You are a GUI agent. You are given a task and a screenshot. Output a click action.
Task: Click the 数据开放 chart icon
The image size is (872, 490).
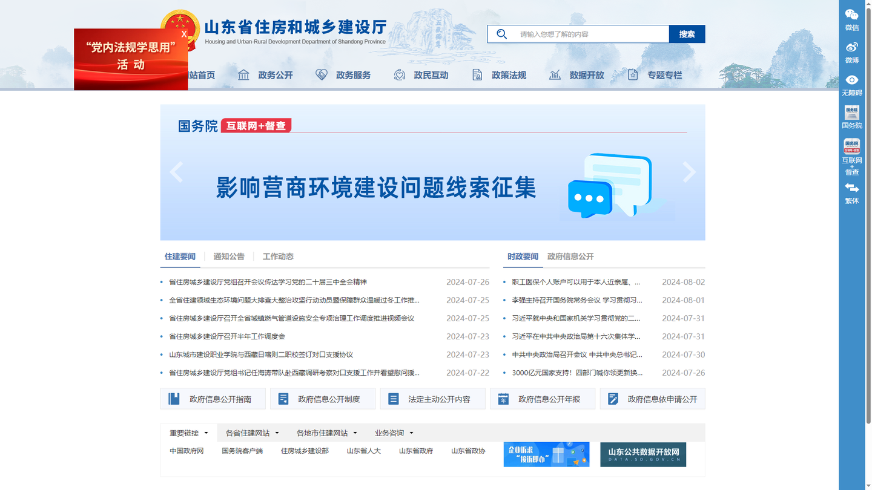[x=555, y=75]
